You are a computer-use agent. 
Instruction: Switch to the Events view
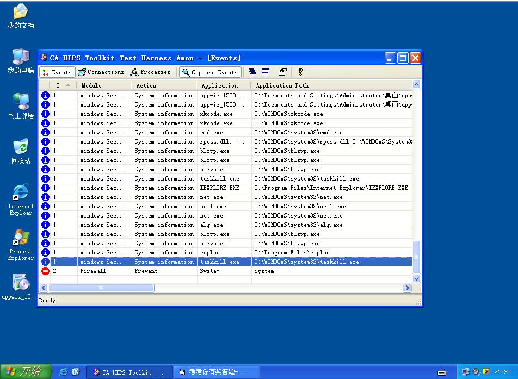pyautogui.click(x=57, y=72)
